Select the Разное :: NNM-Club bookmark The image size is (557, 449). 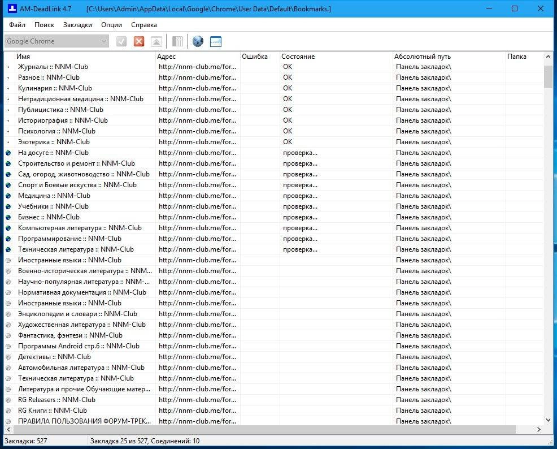[x=49, y=77]
